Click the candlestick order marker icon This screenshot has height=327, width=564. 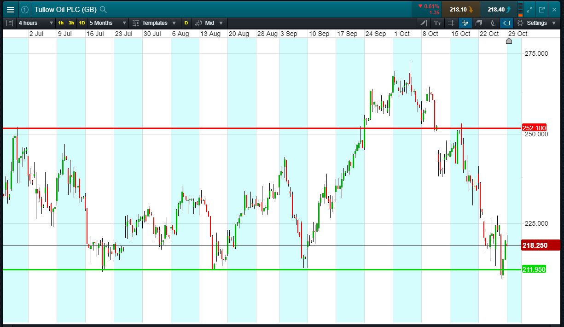(493, 23)
